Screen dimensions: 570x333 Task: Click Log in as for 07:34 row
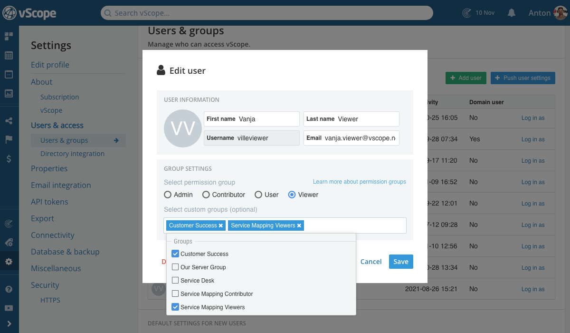click(533, 139)
